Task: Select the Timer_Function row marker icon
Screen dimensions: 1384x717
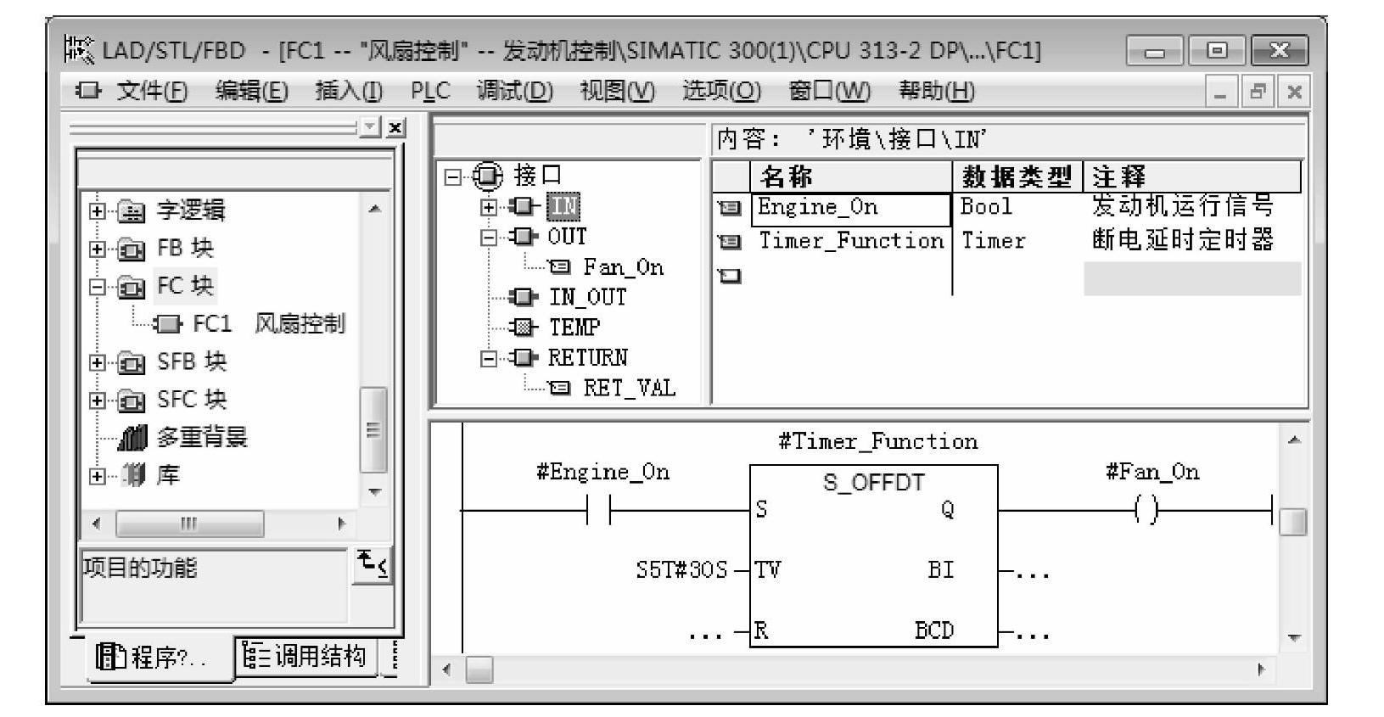Action: click(730, 242)
